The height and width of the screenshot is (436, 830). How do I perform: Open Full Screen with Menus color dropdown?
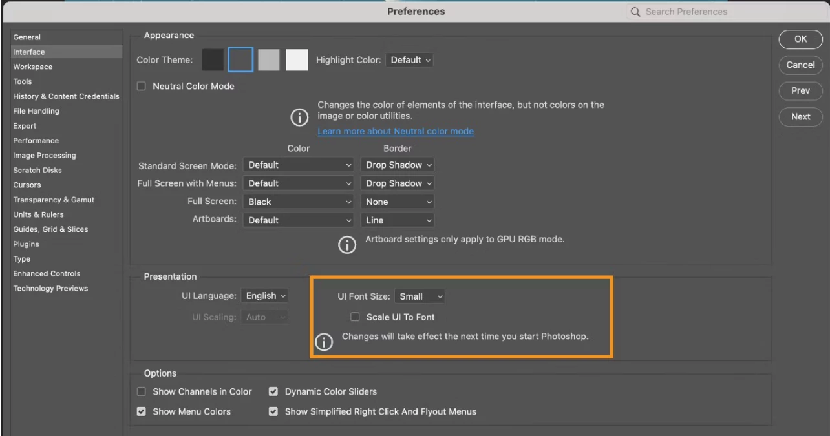(x=299, y=183)
